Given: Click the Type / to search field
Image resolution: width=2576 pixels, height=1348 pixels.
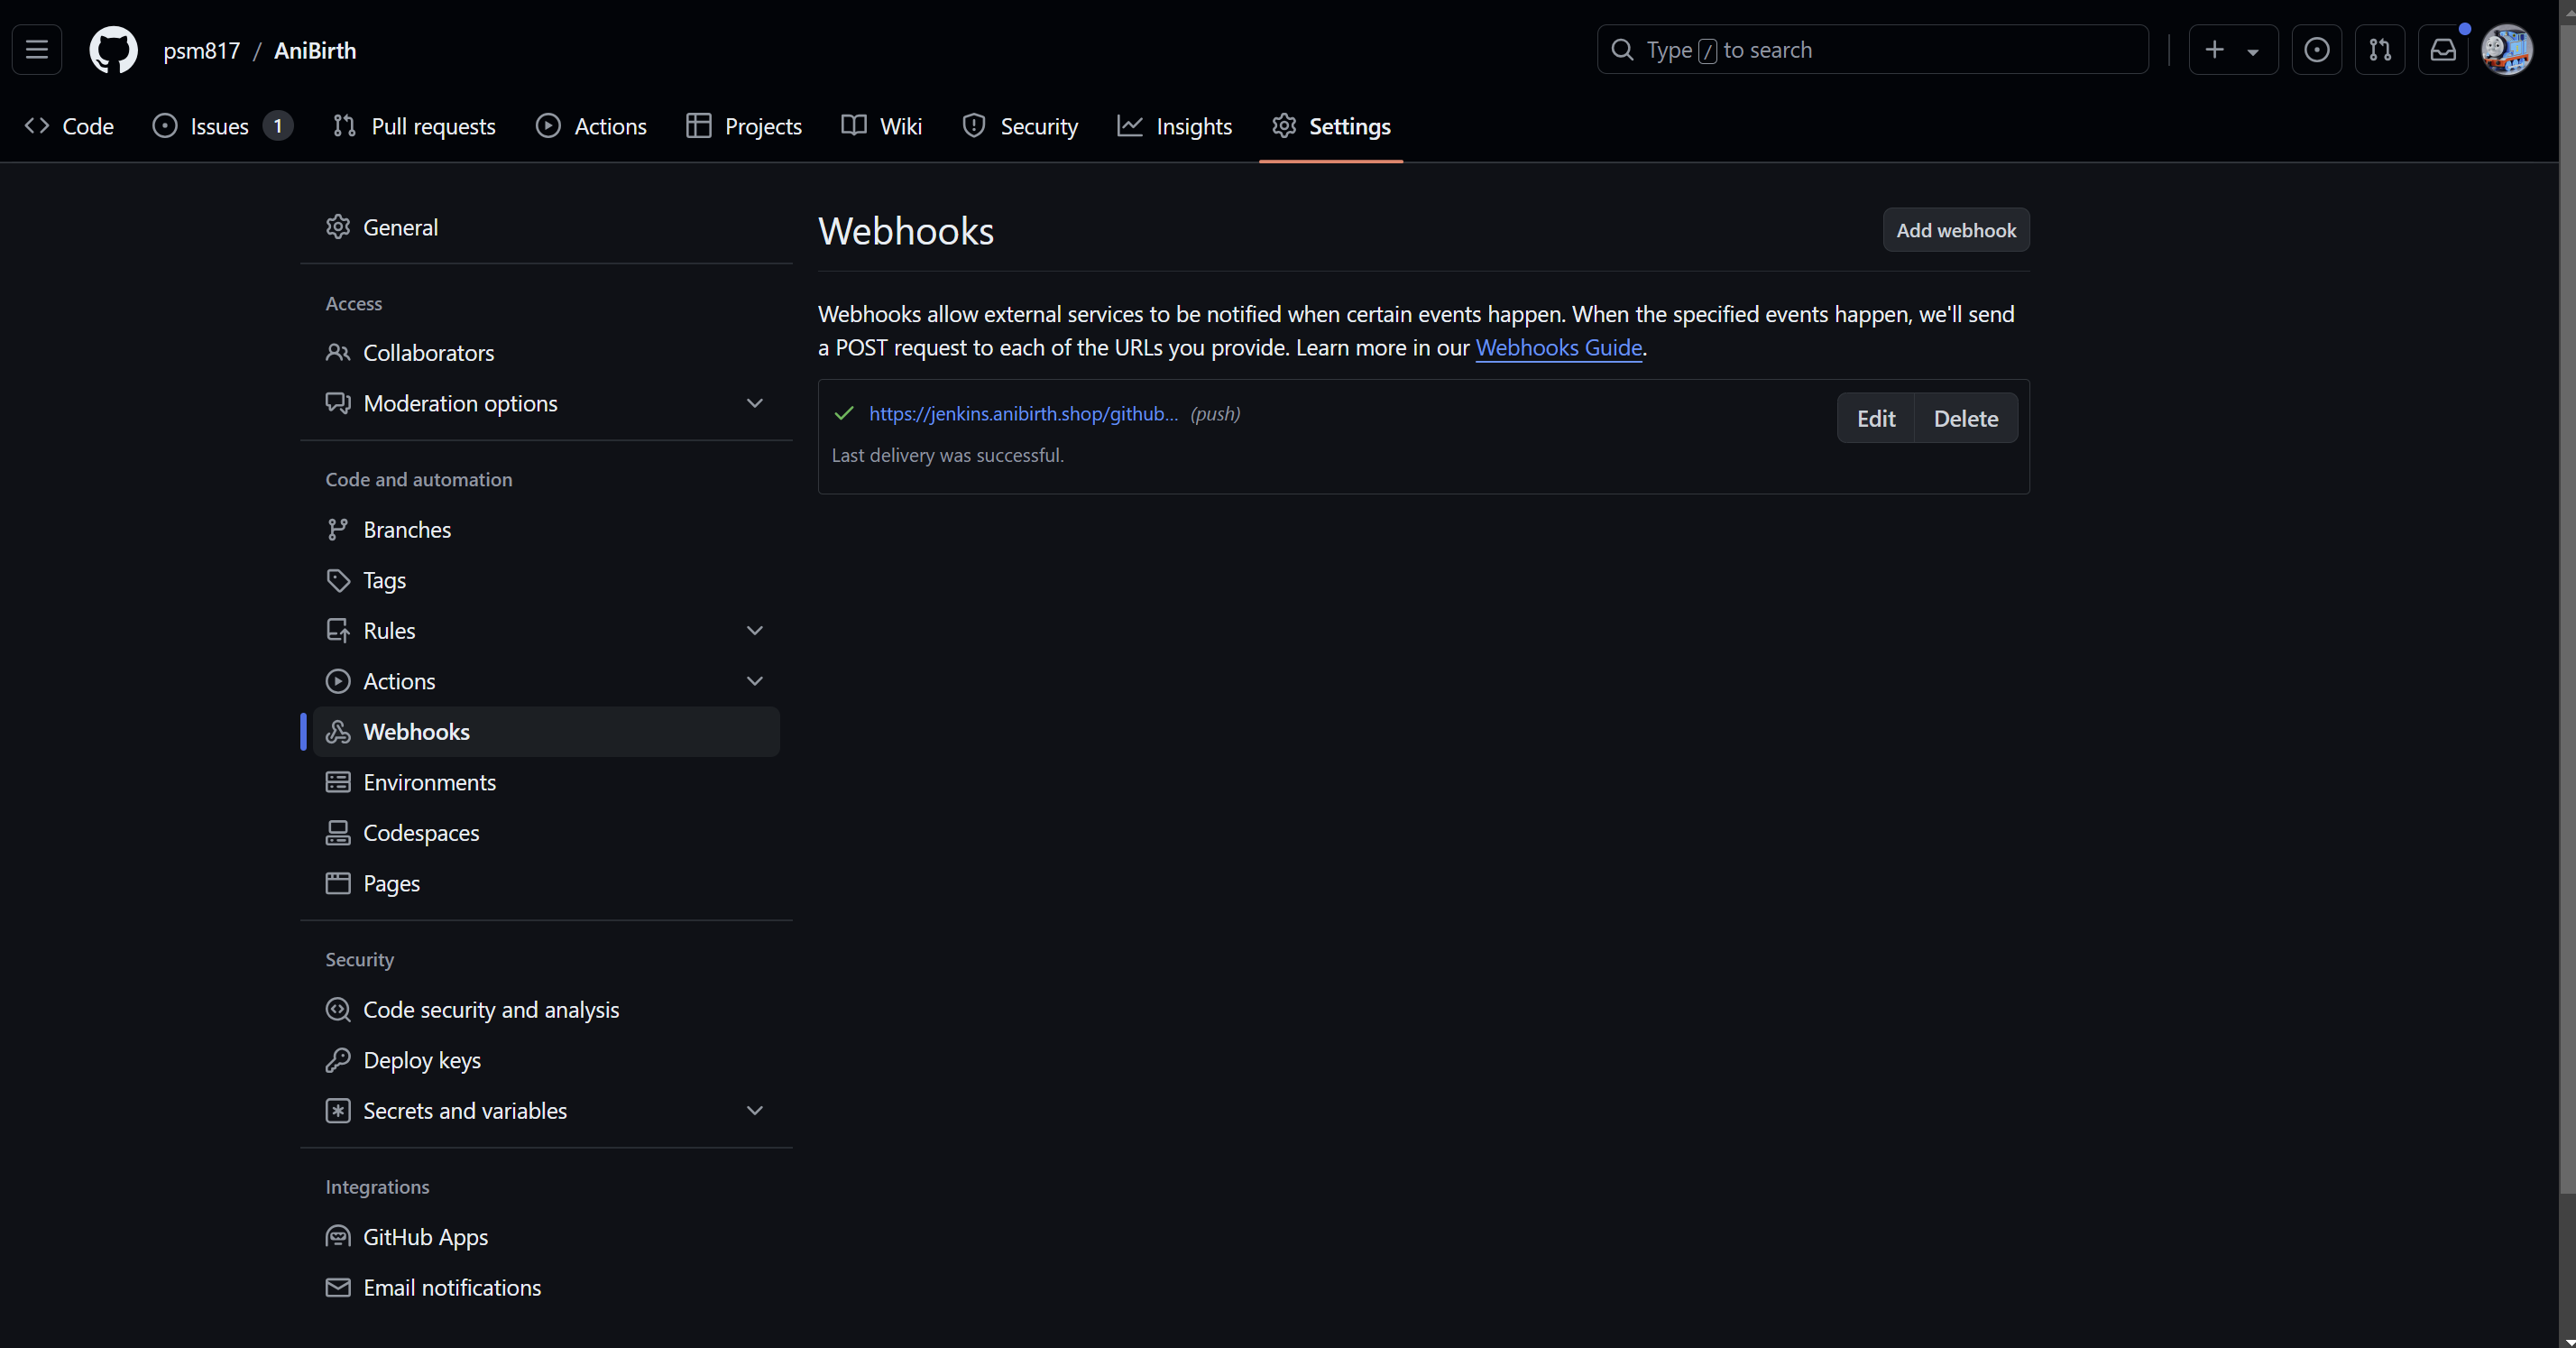Looking at the screenshot, I should (1872, 50).
